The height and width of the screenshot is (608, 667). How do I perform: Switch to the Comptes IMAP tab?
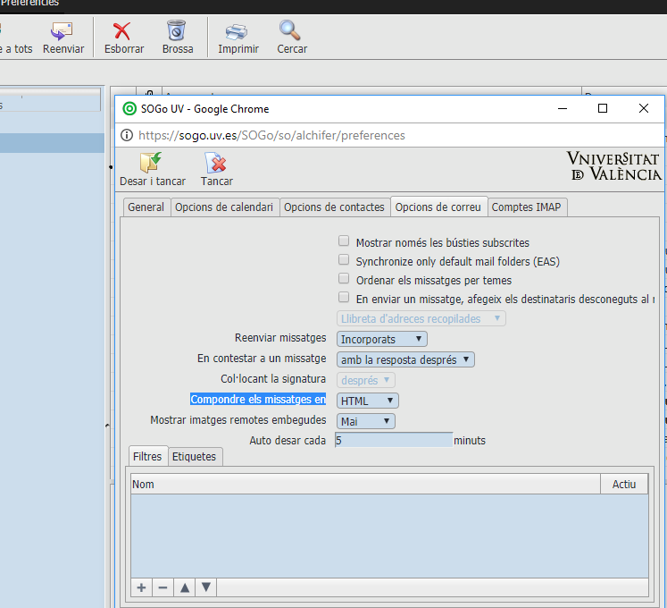[x=528, y=207]
